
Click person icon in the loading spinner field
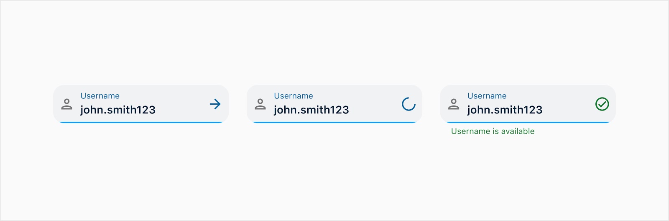tap(260, 104)
